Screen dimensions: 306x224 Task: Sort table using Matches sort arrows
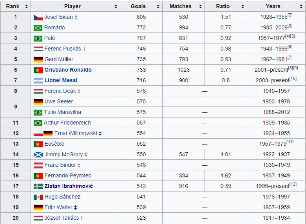[x=200, y=7]
